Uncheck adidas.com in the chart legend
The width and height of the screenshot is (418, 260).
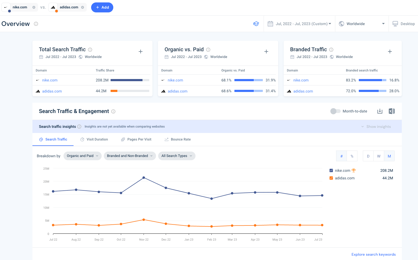(x=331, y=178)
